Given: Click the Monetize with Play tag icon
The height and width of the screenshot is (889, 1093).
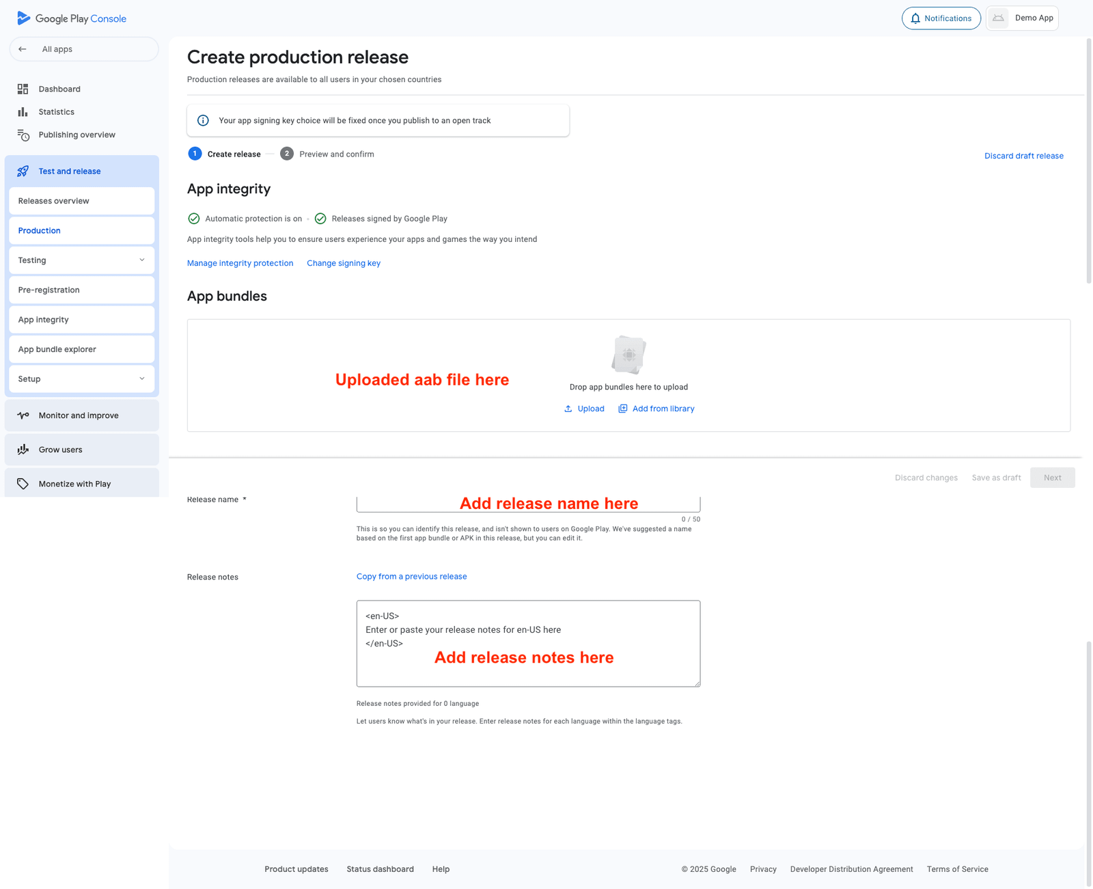Looking at the screenshot, I should coord(23,484).
